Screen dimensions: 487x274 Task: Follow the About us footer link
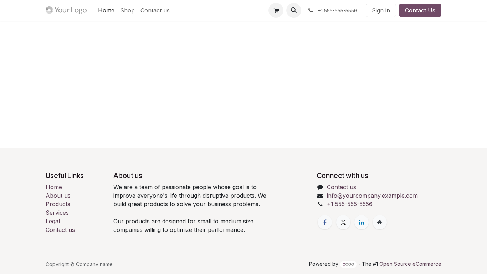coord(58,196)
